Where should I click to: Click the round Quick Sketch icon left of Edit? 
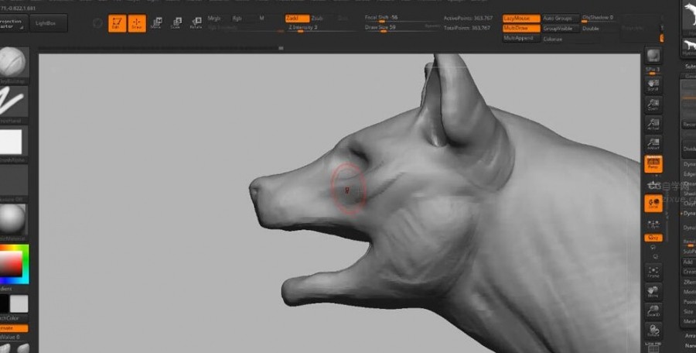(97, 23)
